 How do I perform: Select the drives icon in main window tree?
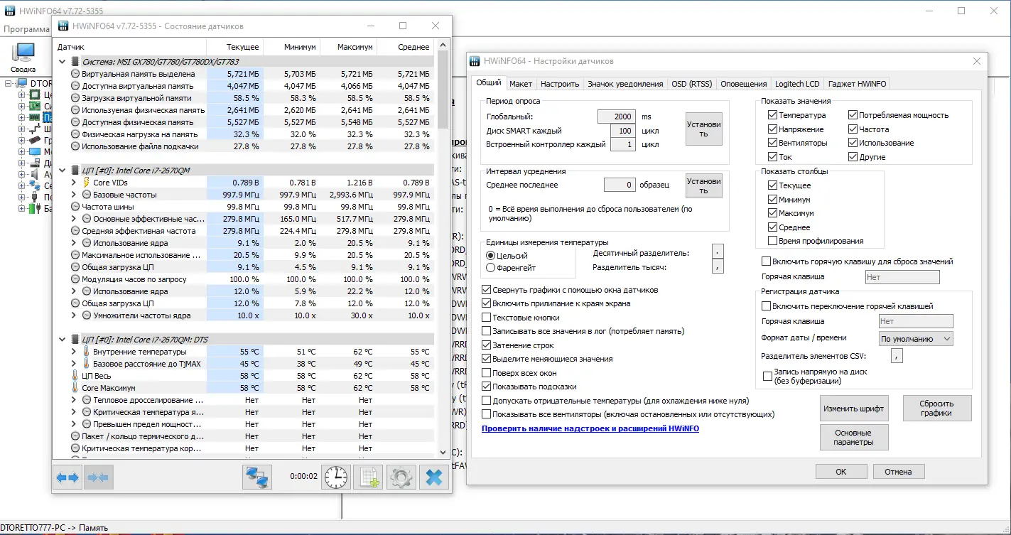click(x=36, y=163)
